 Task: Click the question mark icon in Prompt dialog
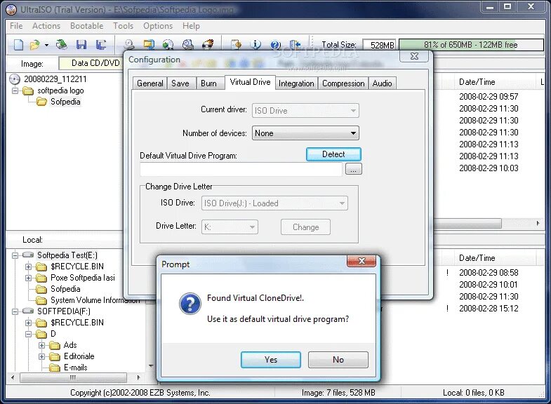pyautogui.click(x=190, y=304)
